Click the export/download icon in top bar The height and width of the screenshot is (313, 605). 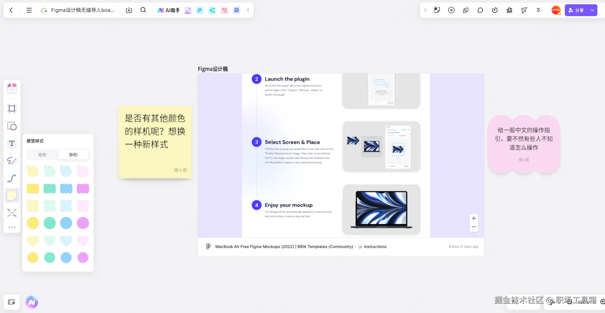pyautogui.click(x=129, y=10)
